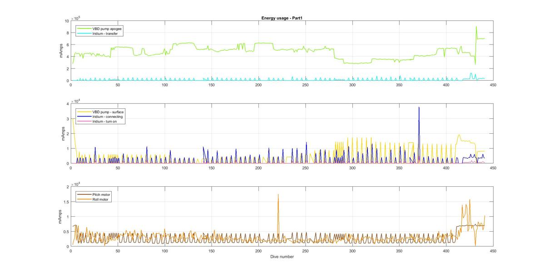This screenshot has height=277, width=545.
Task: Click the Roll motor spike peak near dive 220
Action: [x=278, y=194]
